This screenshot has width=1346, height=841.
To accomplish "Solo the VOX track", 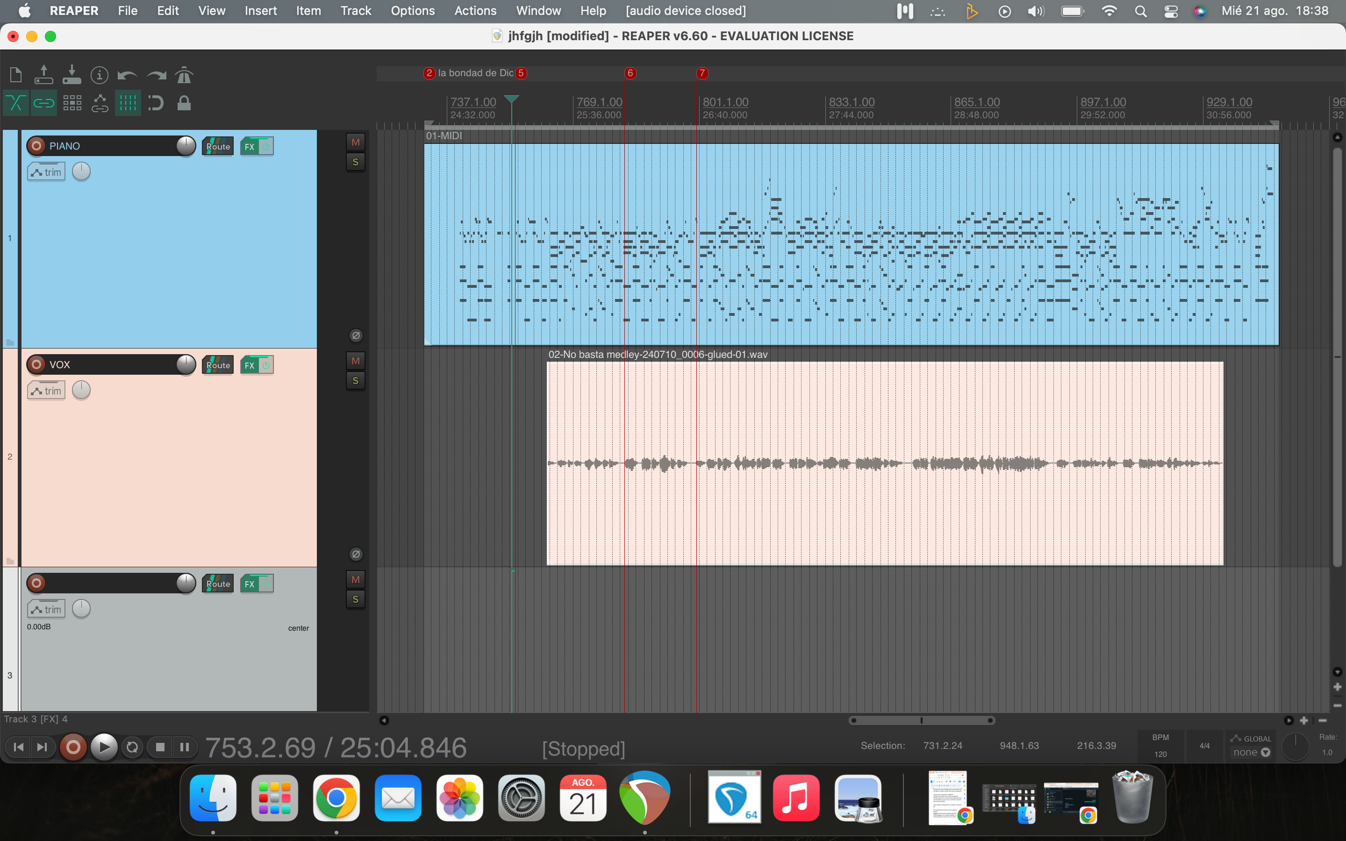I will pyautogui.click(x=355, y=381).
